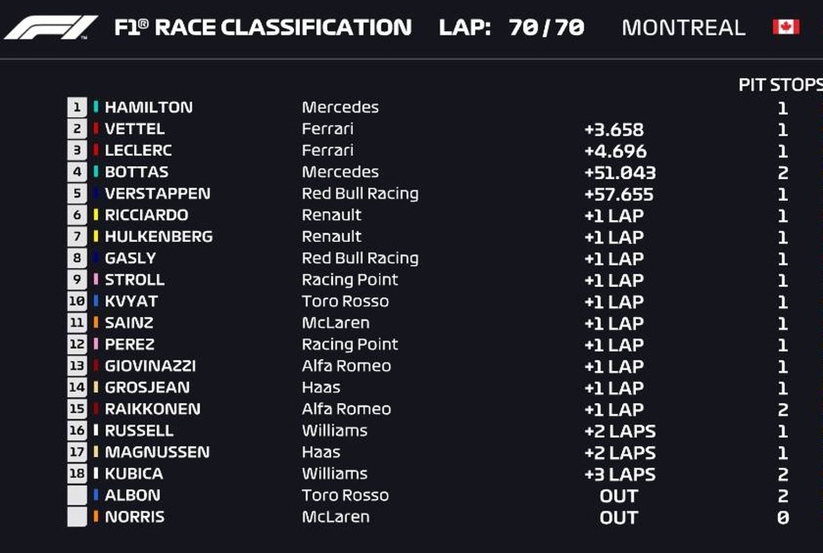Select the lap counter 70/70
Viewport: 823px width, 553px height.
click(x=546, y=28)
